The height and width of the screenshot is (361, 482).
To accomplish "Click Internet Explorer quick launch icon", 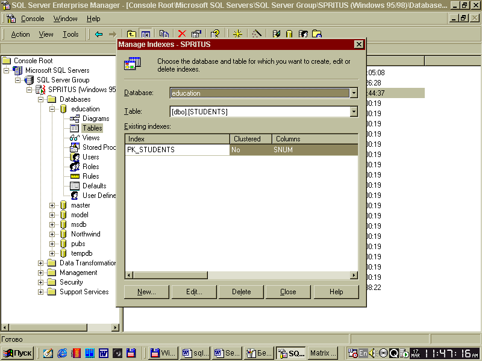I will (62, 353).
